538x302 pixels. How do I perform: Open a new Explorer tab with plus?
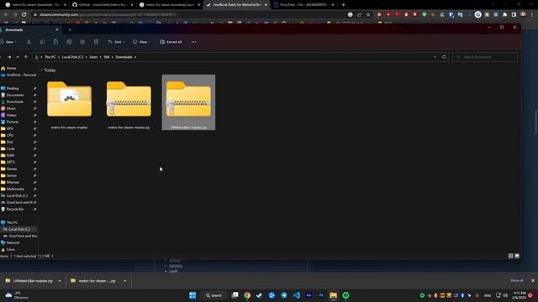pyautogui.click(x=70, y=30)
